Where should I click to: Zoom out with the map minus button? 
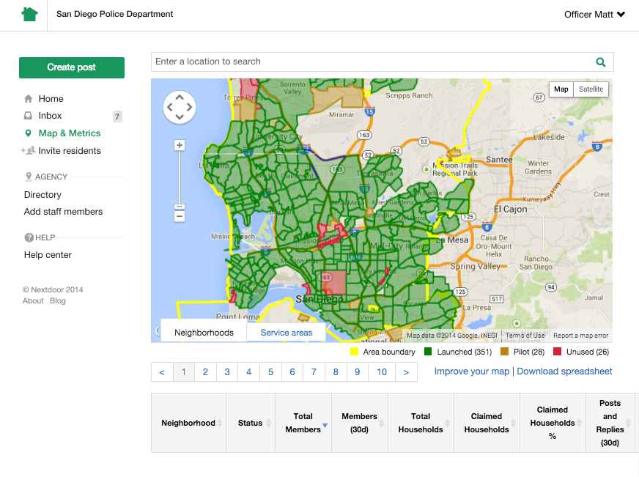180,216
